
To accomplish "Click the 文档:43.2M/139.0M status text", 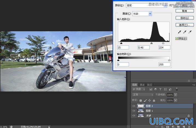I will click(x=31, y=127).
